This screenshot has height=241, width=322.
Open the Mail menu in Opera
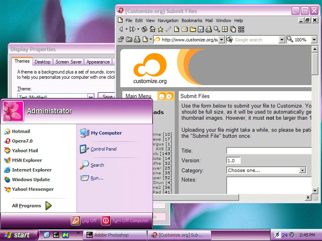tap(209, 20)
